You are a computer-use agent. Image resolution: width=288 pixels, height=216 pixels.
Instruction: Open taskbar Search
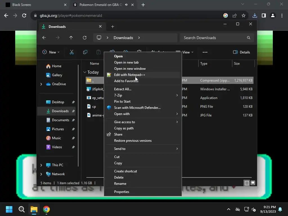[21, 209]
